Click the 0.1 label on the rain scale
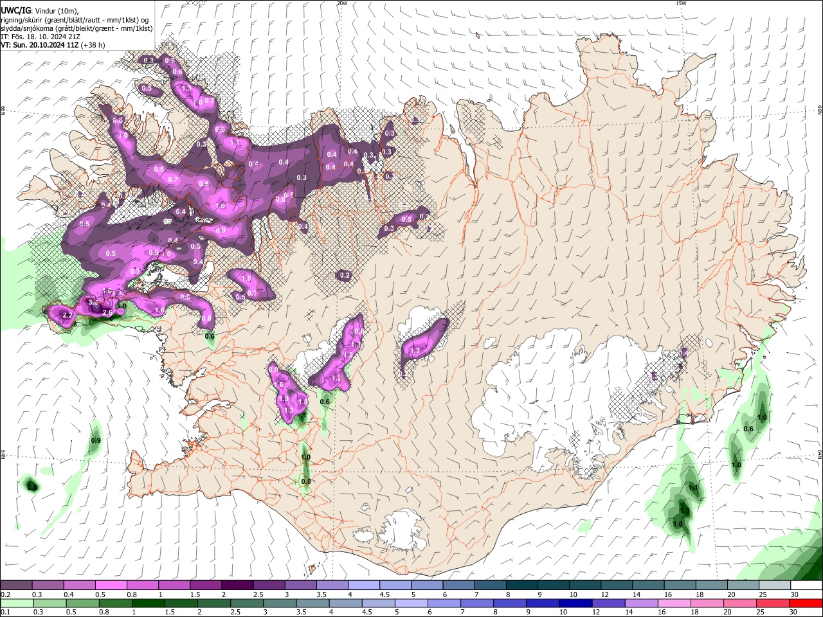Image resolution: width=823 pixels, height=617 pixels. click(x=5, y=612)
